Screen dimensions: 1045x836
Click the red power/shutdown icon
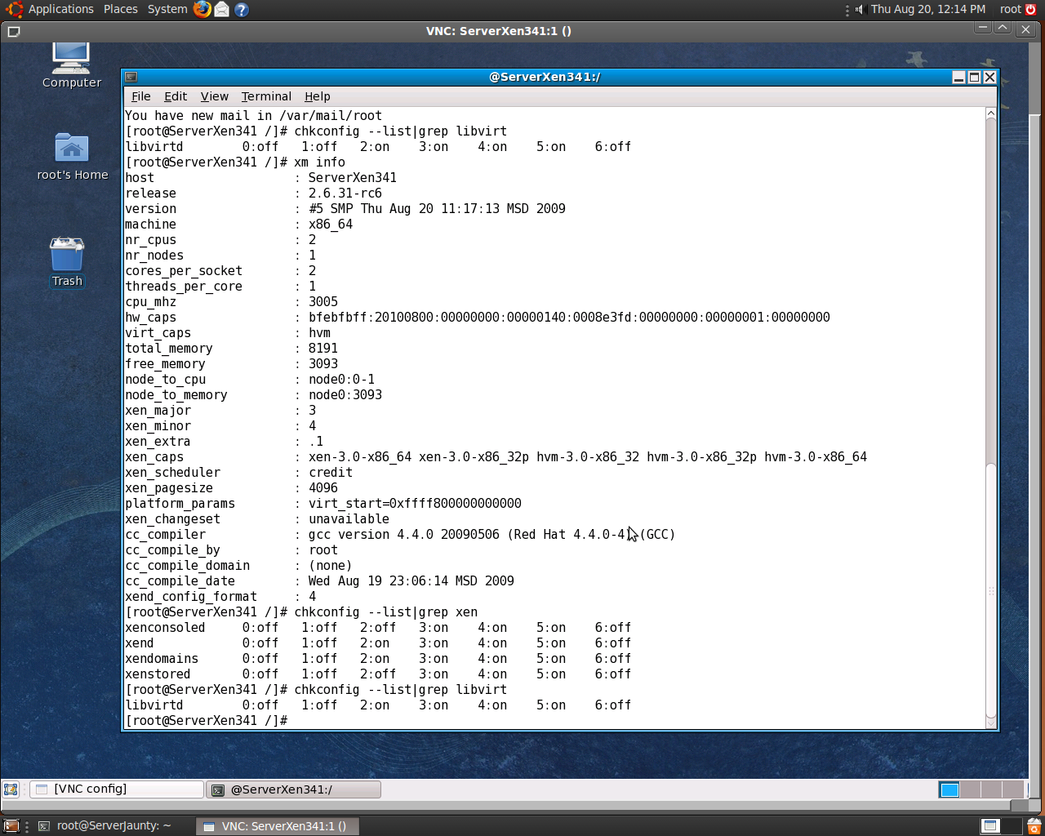coord(1030,9)
